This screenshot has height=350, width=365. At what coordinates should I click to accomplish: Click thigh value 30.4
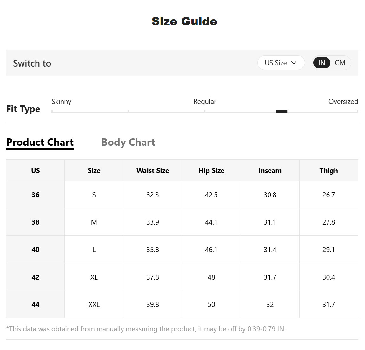click(x=329, y=277)
